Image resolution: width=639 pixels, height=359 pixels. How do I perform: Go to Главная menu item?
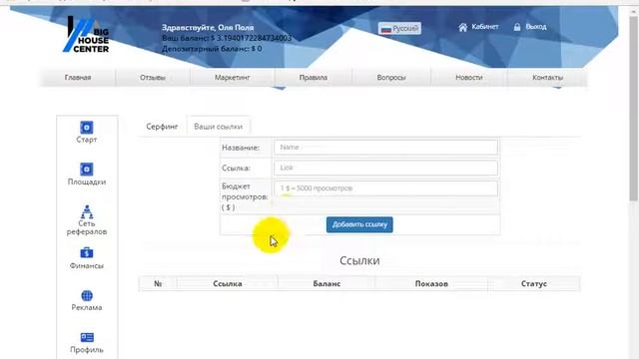pos(78,78)
